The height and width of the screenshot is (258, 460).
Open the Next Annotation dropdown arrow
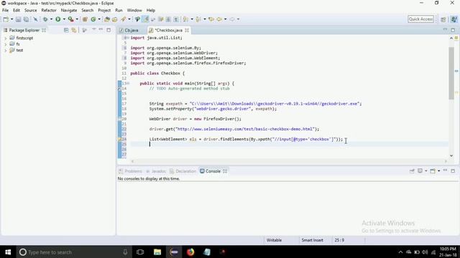192,19
